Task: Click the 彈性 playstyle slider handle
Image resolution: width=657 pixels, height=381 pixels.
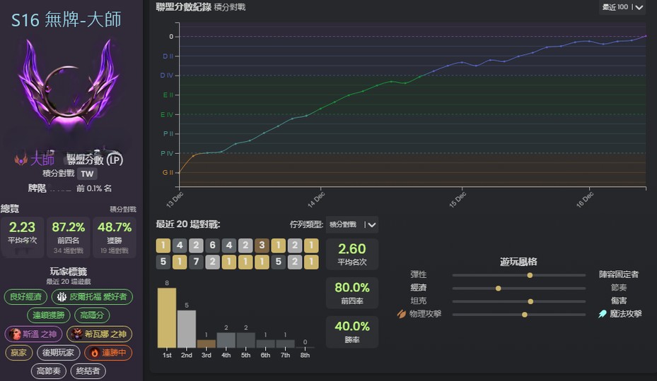Action: (x=530, y=274)
